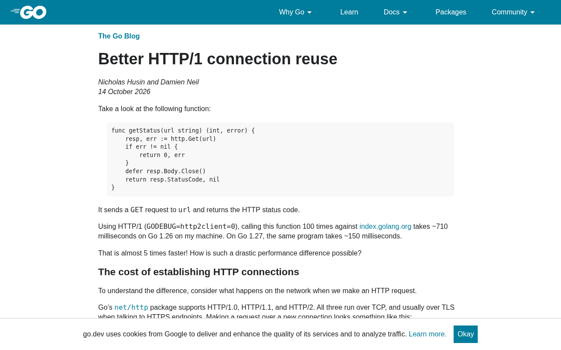Click the code line 'return resp.StatusCode, nil'
The width and height of the screenshot is (561, 350).
point(173,179)
